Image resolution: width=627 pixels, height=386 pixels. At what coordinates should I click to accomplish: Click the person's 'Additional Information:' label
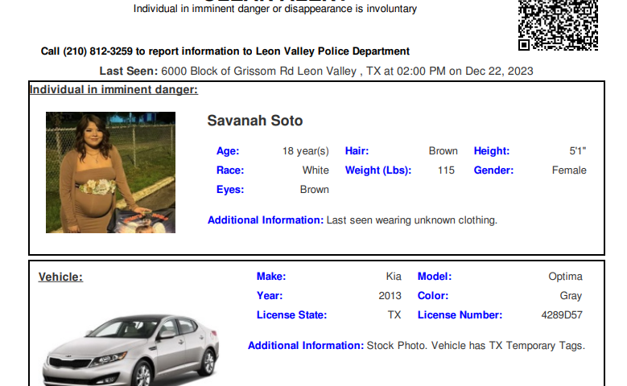[266, 220]
